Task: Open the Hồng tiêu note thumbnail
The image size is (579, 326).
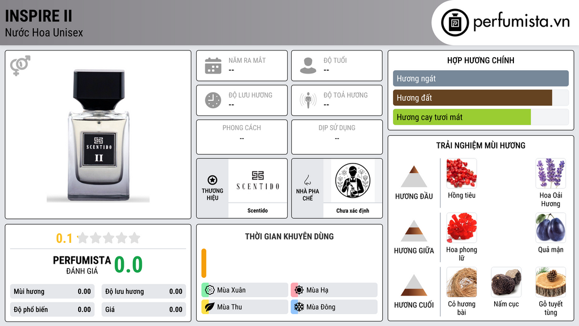Action: (x=461, y=173)
